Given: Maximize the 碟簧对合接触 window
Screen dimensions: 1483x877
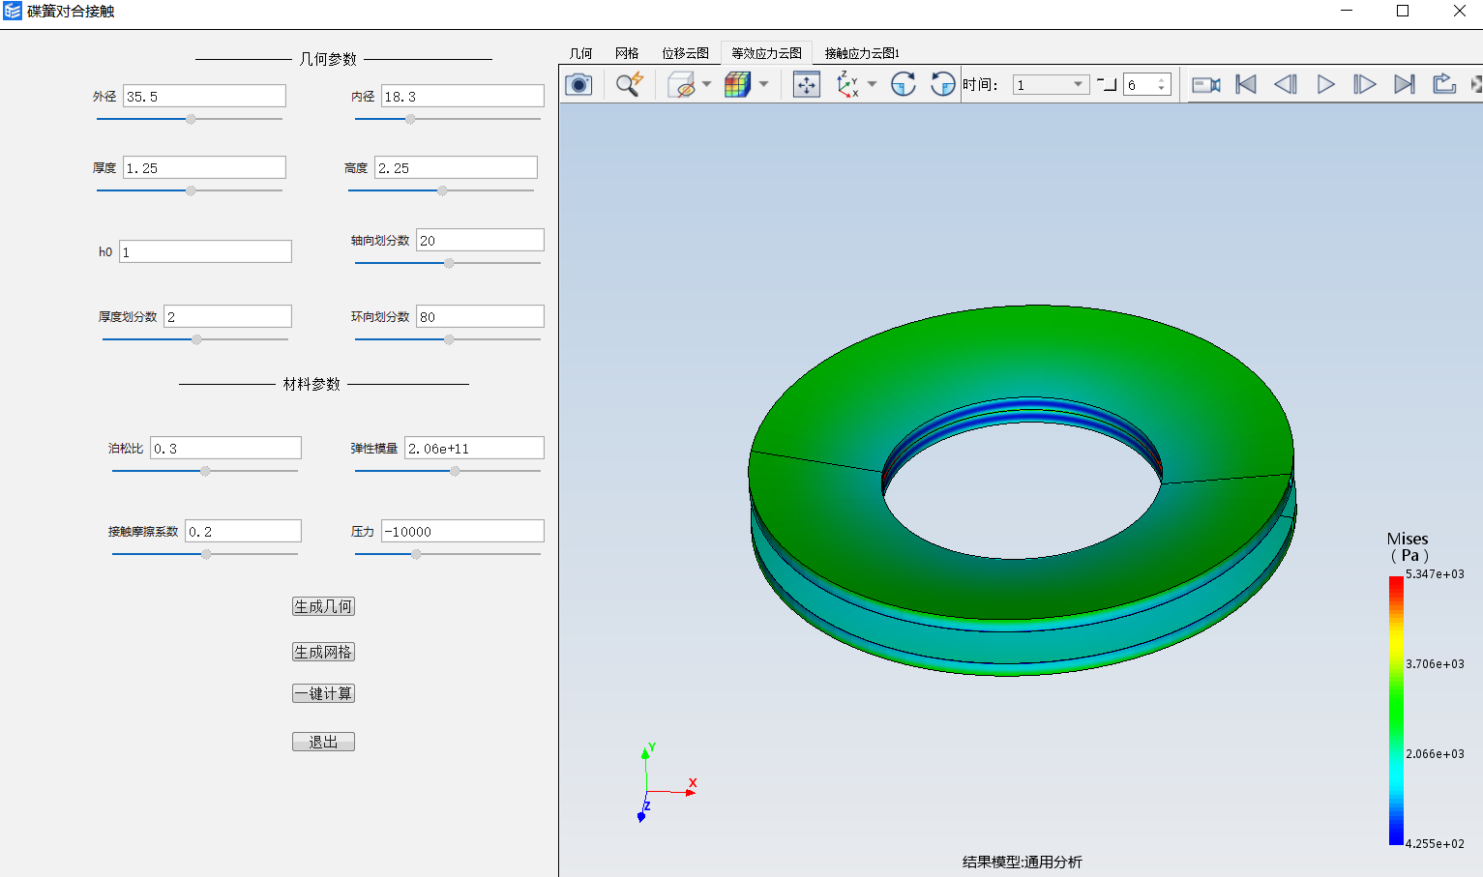Looking at the screenshot, I should (x=1403, y=12).
